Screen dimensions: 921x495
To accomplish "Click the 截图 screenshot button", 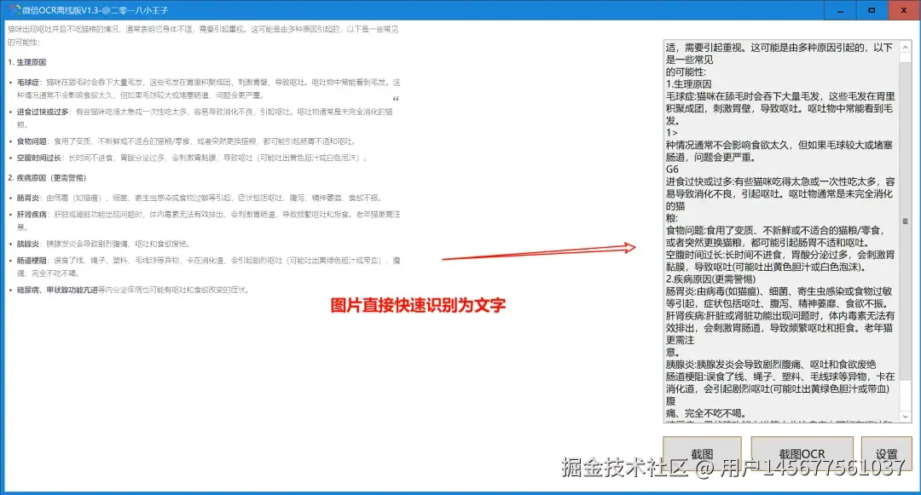I will [x=704, y=453].
